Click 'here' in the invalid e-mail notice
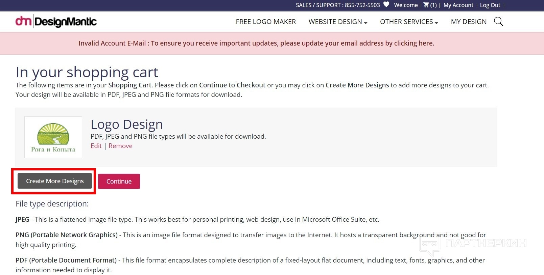 point(426,43)
